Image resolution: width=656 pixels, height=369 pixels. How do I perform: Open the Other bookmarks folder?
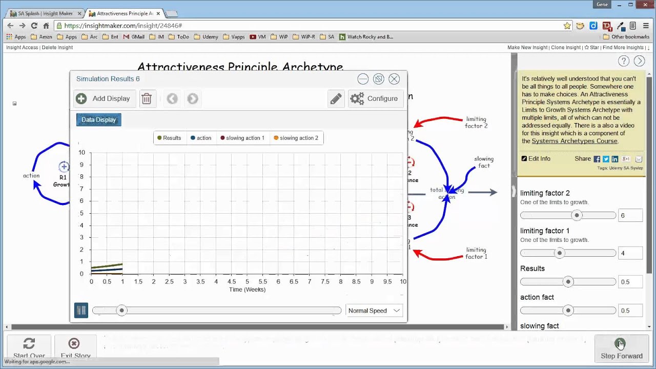[x=626, y=37]
